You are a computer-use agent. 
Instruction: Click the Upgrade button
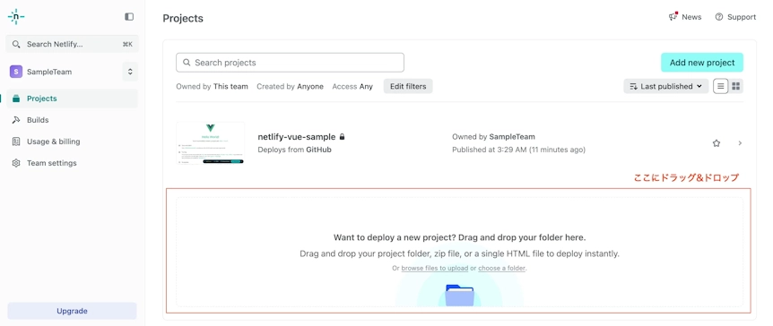coord(72,312)
